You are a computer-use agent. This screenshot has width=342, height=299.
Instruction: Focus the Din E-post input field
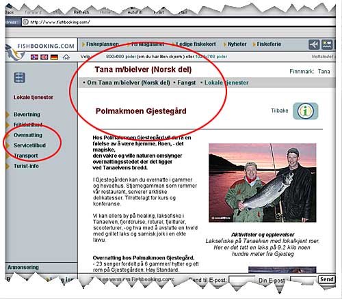click(303, 280)
